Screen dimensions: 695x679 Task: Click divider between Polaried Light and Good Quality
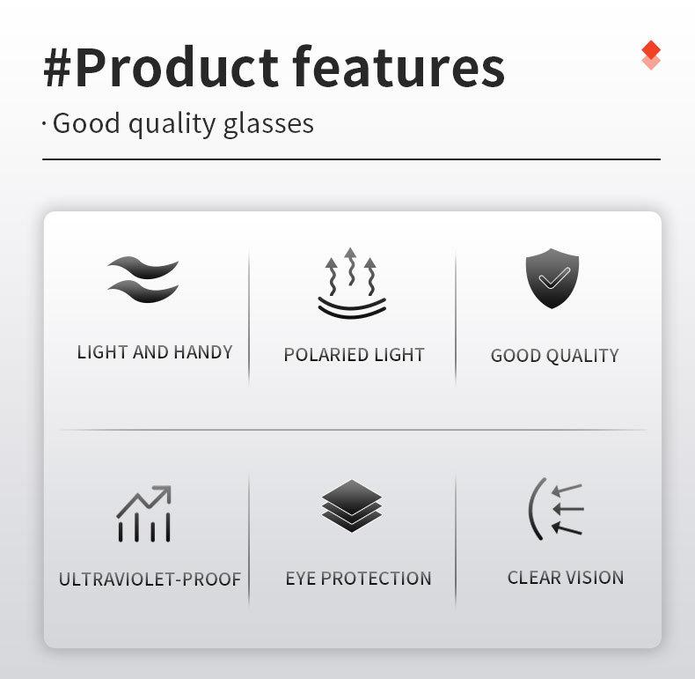click(456, 317)
